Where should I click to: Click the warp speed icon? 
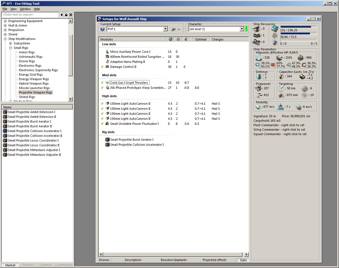click(298, 107)
